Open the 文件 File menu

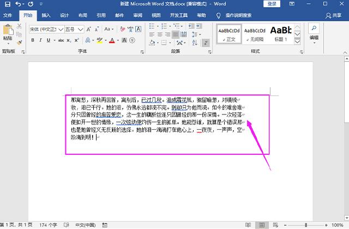click(x=8, y=15)
